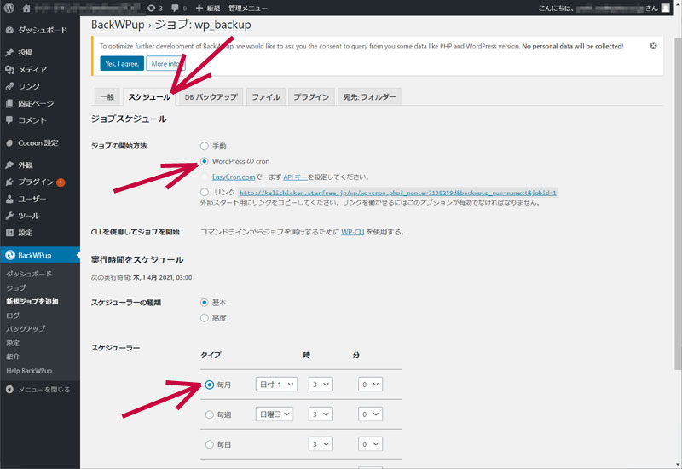Screen dimensions: 682x469
Task: Open the site home icon
Action: coord(26,8)
